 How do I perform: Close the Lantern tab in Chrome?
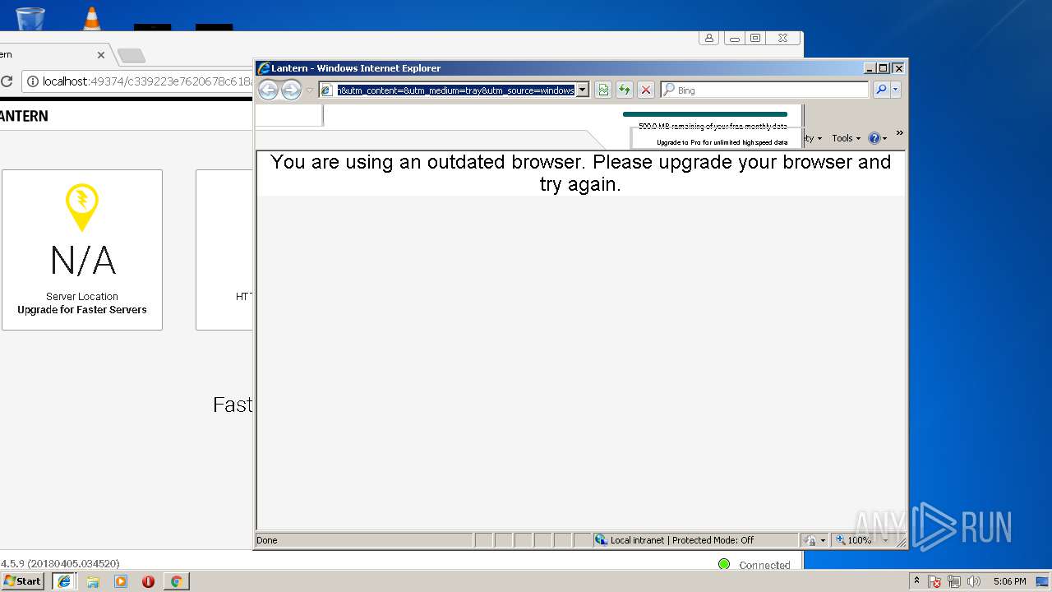click(101, 55)
